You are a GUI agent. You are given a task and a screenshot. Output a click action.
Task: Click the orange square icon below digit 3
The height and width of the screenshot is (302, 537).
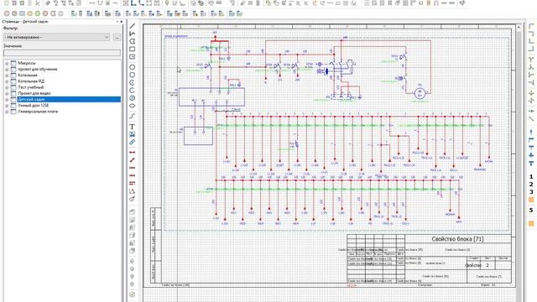pos(531,200)
